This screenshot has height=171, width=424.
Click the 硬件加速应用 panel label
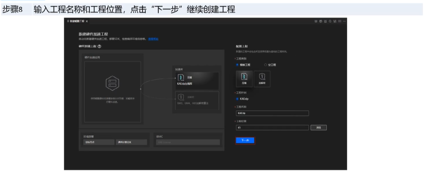coord(92,57)
